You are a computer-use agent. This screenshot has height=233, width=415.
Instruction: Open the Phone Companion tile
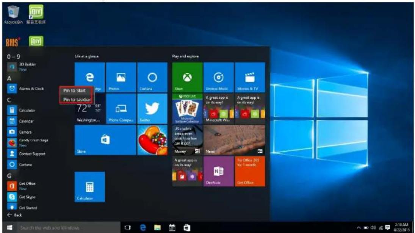tap(121, 109)
